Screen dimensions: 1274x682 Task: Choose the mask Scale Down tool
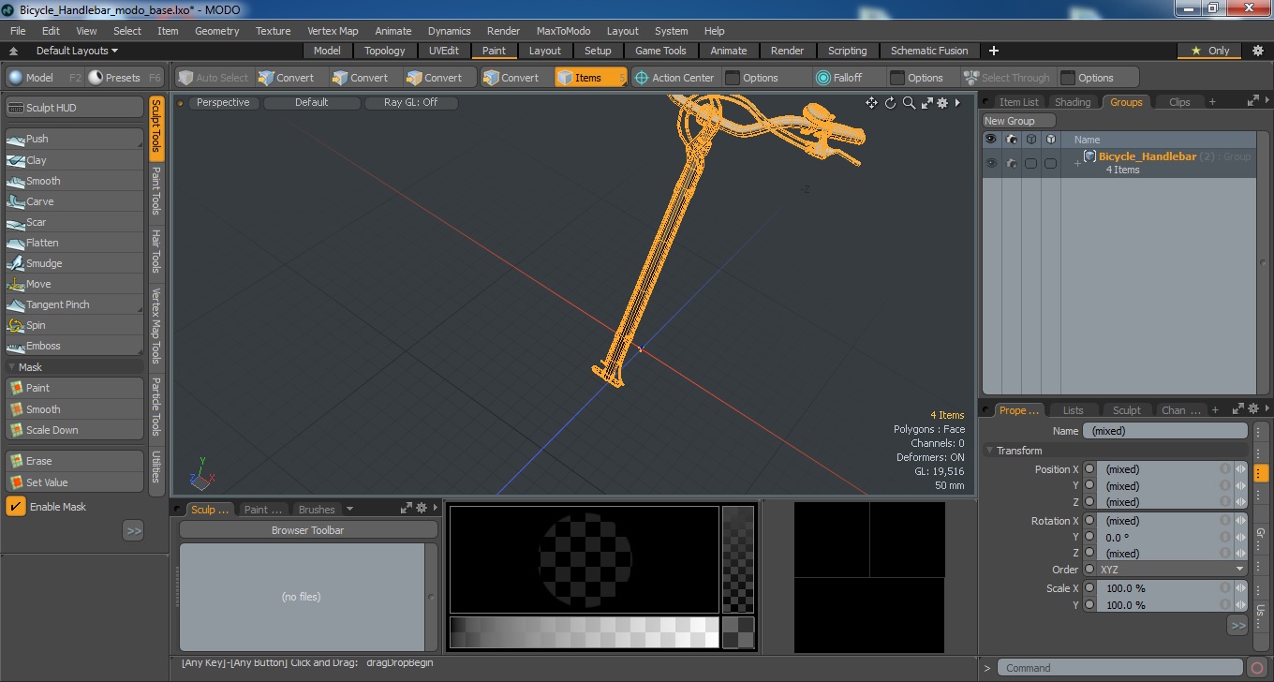(74, 430)
